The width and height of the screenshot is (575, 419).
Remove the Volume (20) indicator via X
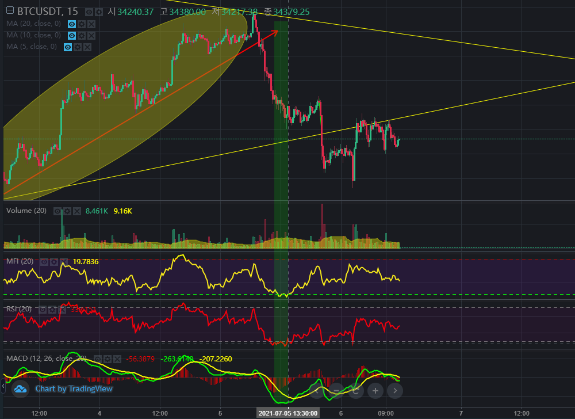(x=76, y=211)
